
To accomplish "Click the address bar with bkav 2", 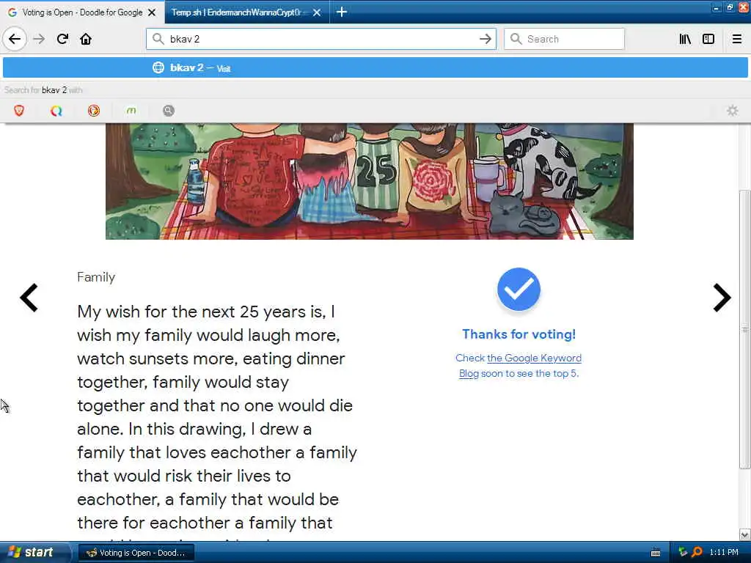I will coord(321,39).
